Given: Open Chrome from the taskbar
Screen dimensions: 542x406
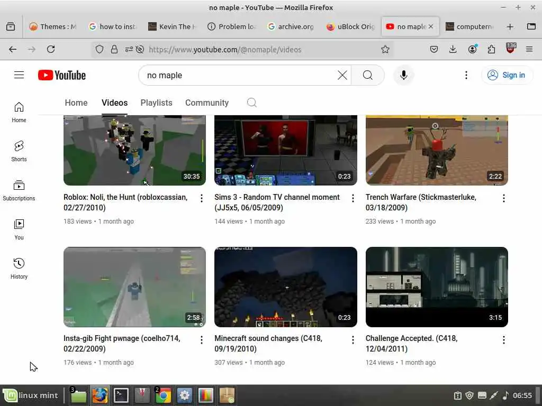Looking at the screenshot, I should (x=163, y=395).
